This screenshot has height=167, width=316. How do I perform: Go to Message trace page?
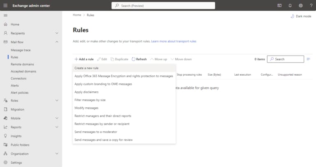(21, 50)
